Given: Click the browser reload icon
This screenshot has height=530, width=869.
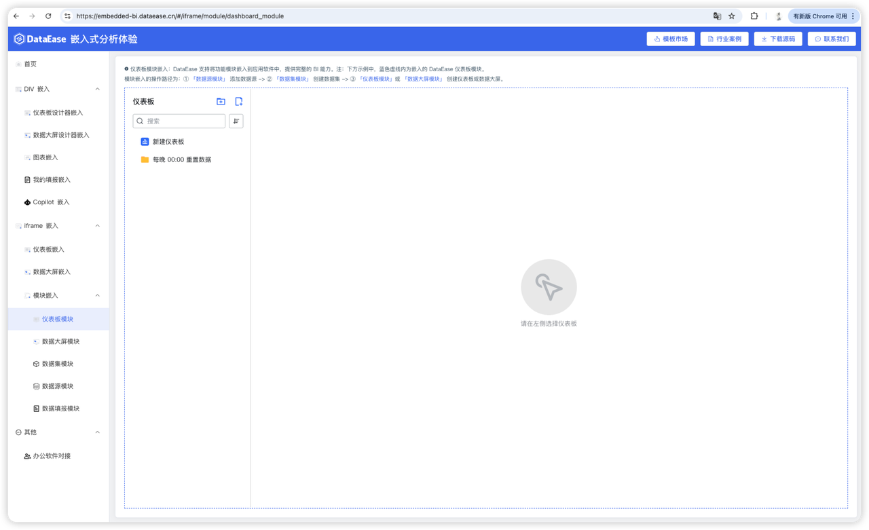Looking at the screenshot, I should [48, 16].
